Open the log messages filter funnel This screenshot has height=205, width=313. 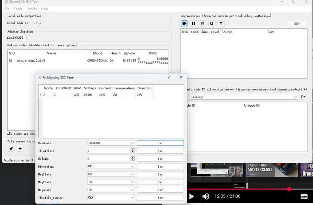tap(221, 24)
